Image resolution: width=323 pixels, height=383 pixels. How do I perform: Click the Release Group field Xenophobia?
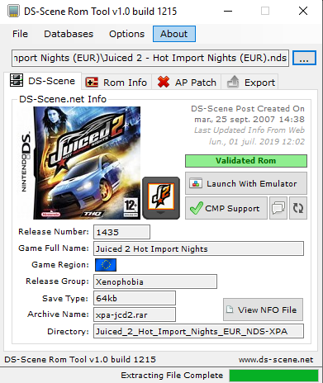pos(155,281)
